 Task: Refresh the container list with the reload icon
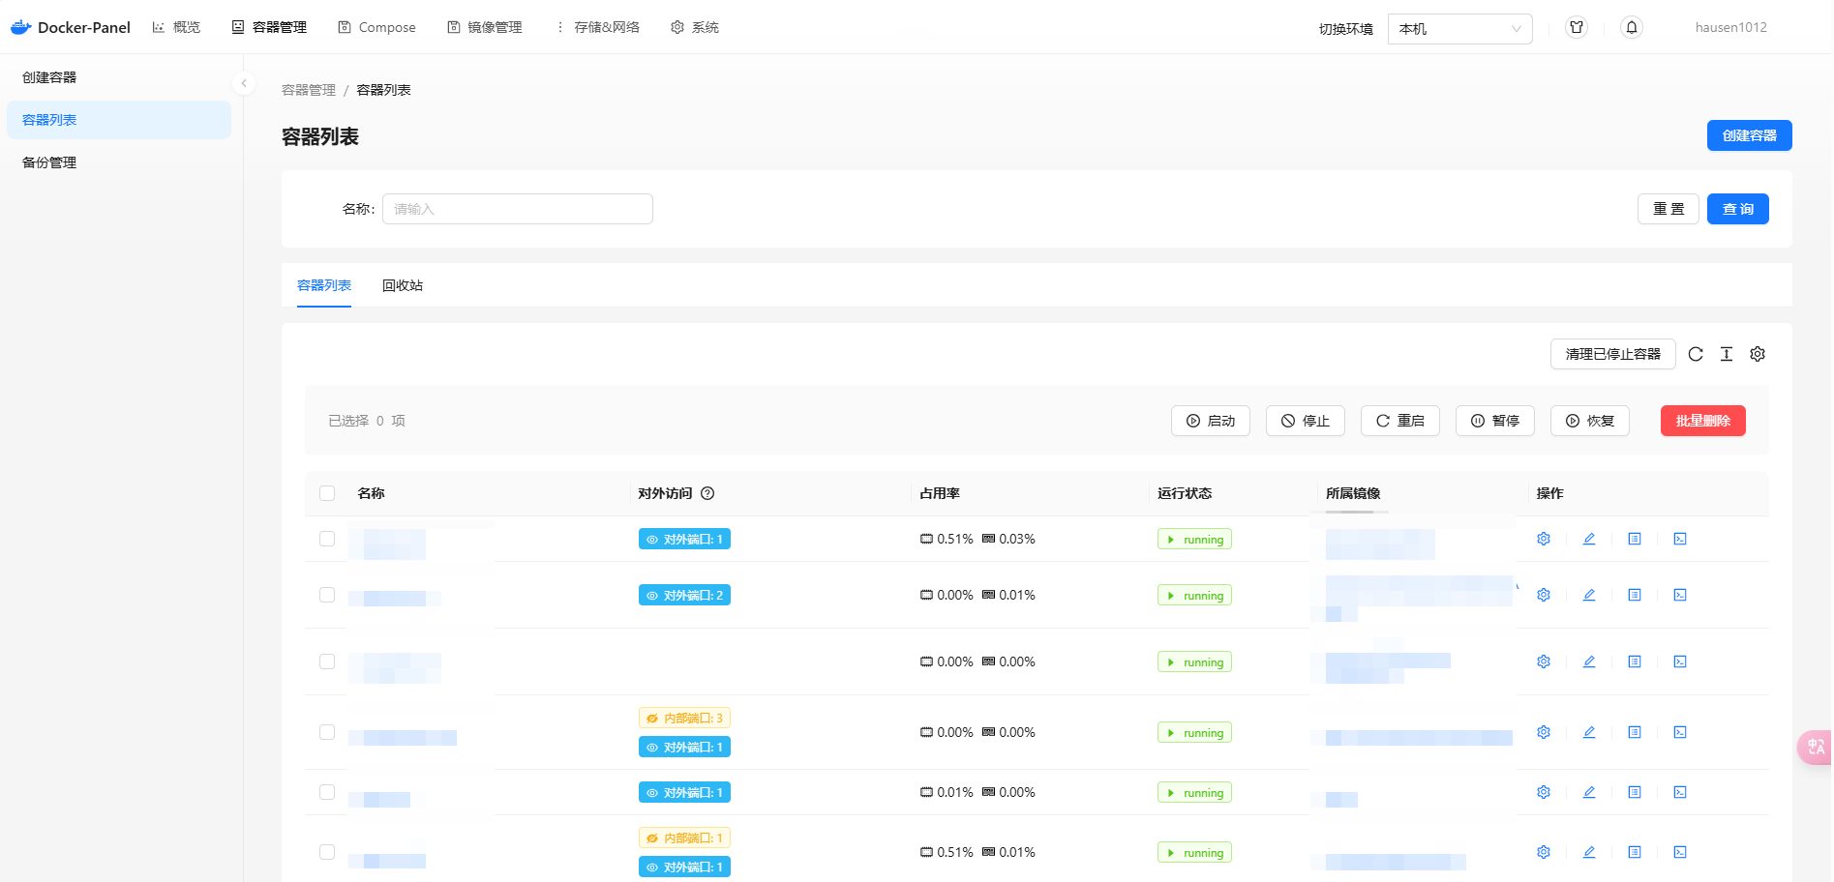[x=1695, y=354]
